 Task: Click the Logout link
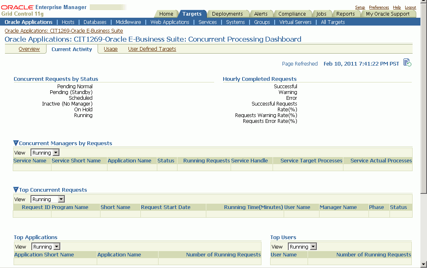411,7
